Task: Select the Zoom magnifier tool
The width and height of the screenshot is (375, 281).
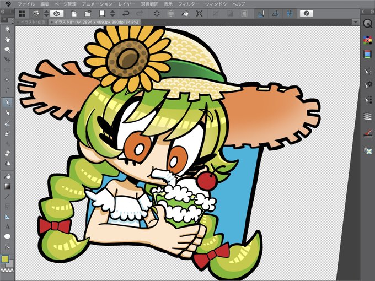Action: click(x=7, y=30)
